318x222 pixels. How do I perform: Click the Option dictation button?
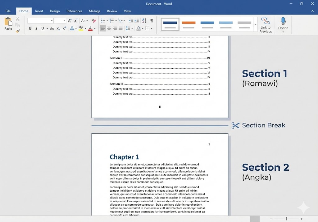tap(283, 25)
